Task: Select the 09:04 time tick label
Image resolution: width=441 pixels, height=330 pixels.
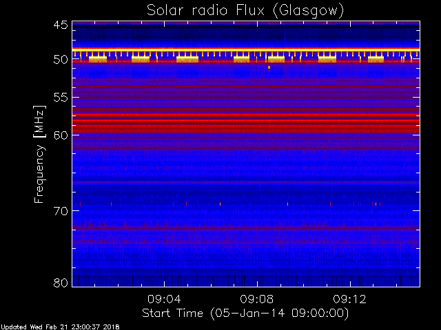Action: (164, 299)
